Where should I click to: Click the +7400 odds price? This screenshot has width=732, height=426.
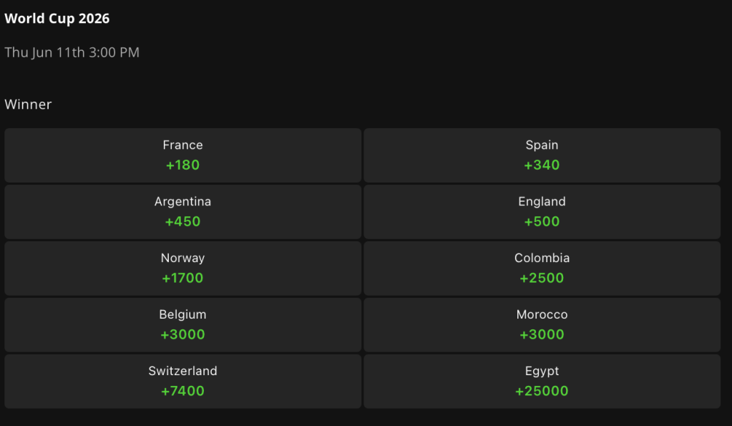(182, 391)
